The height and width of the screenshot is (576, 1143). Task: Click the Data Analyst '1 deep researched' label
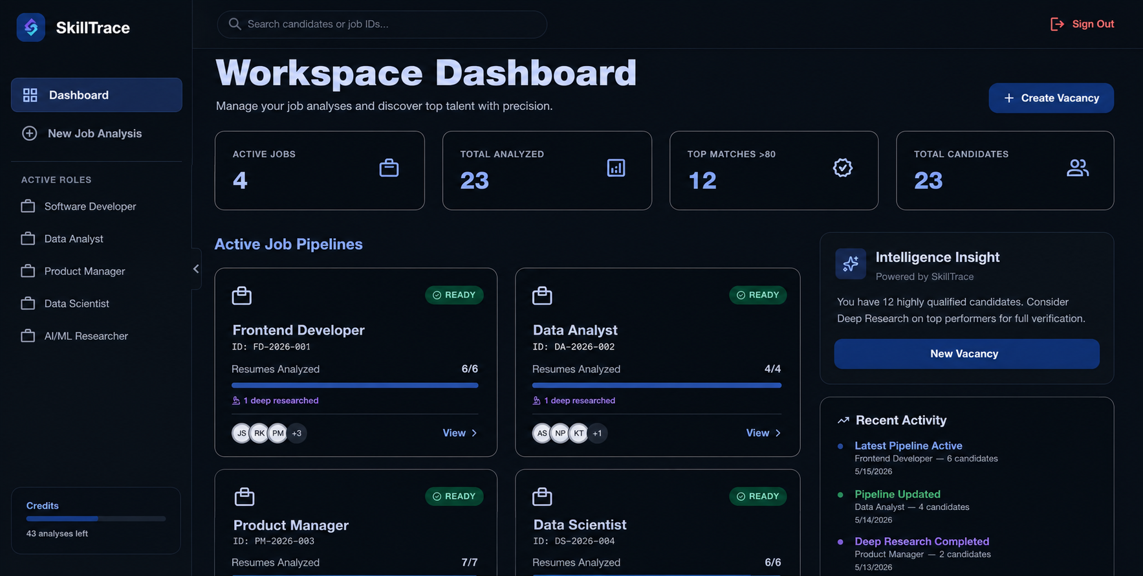pyautogui.click(x=574, y=401)
